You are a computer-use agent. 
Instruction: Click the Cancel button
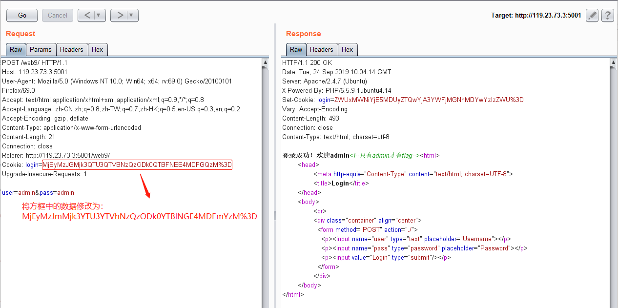[x=57, y=15]
